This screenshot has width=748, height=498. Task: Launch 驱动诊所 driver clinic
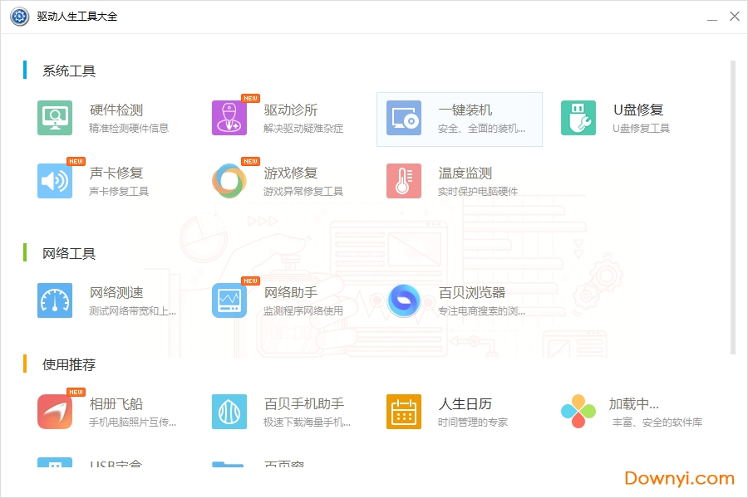point(274,117)
